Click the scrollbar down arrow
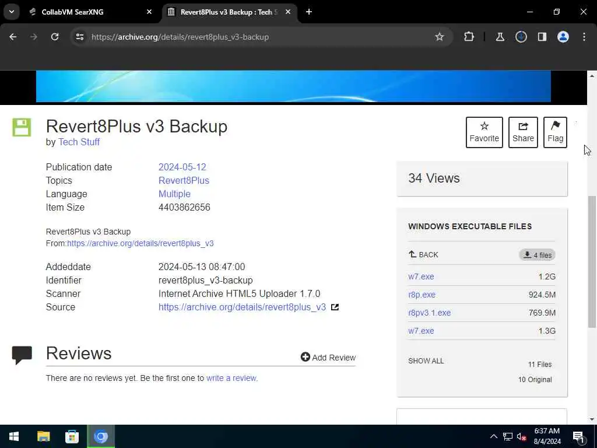The width and height of the screenshot is (597, 448). [592, 419]
